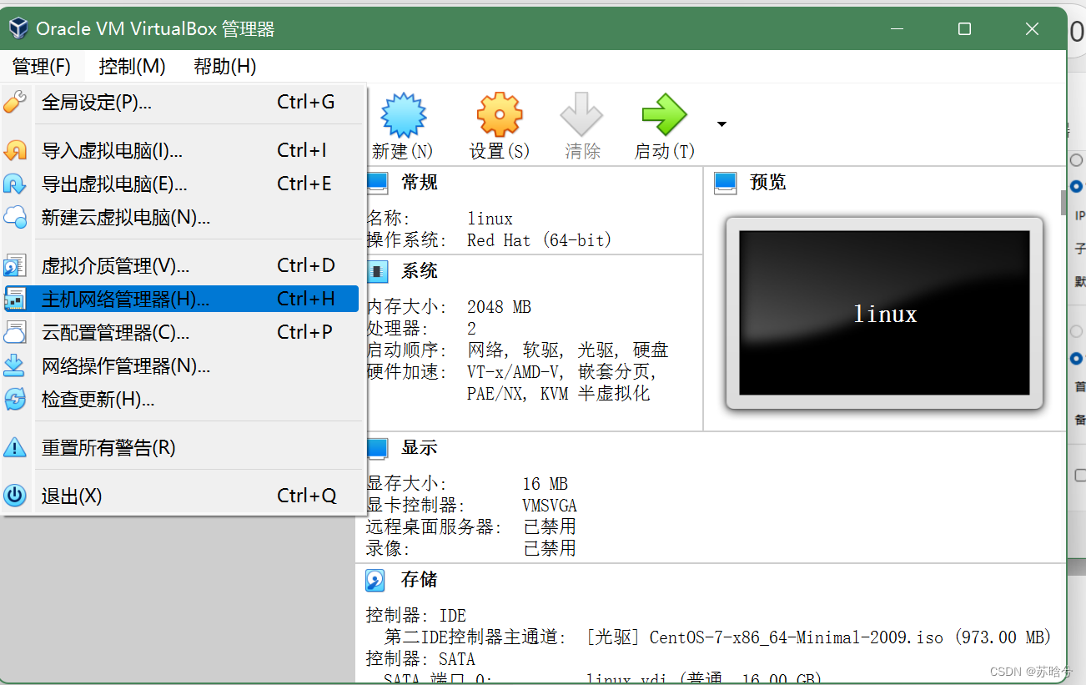The height and width of the screenshot is (685, 1086).
Task: Click the 远程桌面服务器 已禁用 value
Action: tap(550, 527)
